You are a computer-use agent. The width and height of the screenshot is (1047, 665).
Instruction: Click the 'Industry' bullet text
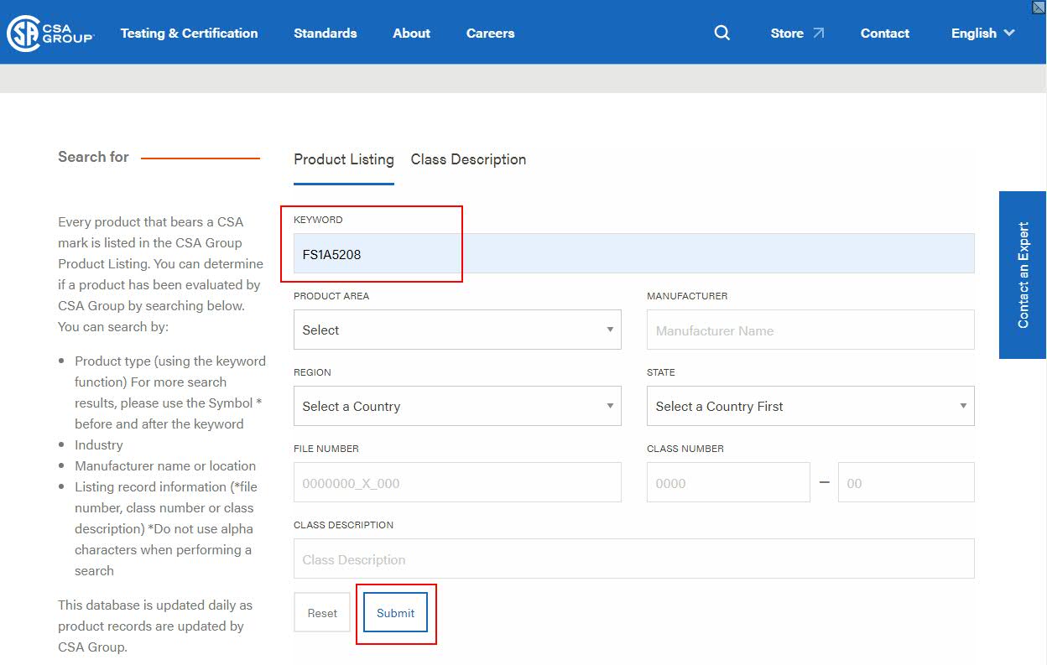pos(99,444)
